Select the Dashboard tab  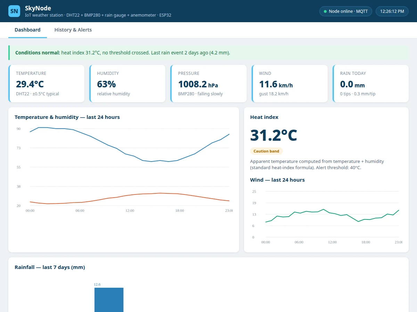coord(27,30)
